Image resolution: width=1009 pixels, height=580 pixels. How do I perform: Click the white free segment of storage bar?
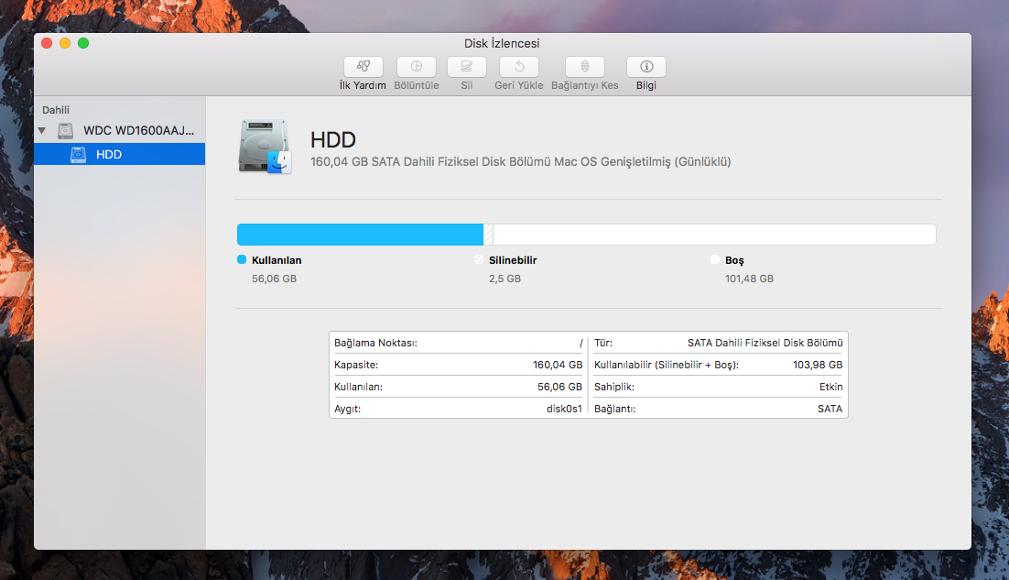click(x=714, y=235)
